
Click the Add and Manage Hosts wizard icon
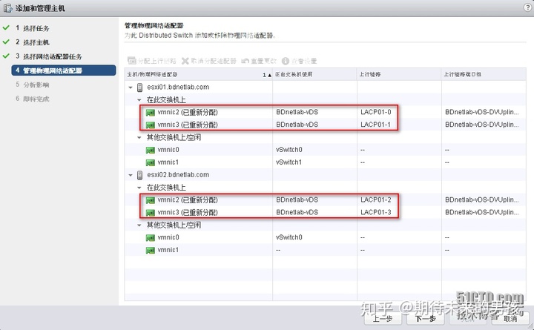coord(7,8)
